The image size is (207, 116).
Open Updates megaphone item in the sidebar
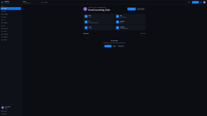coord(11,37)
